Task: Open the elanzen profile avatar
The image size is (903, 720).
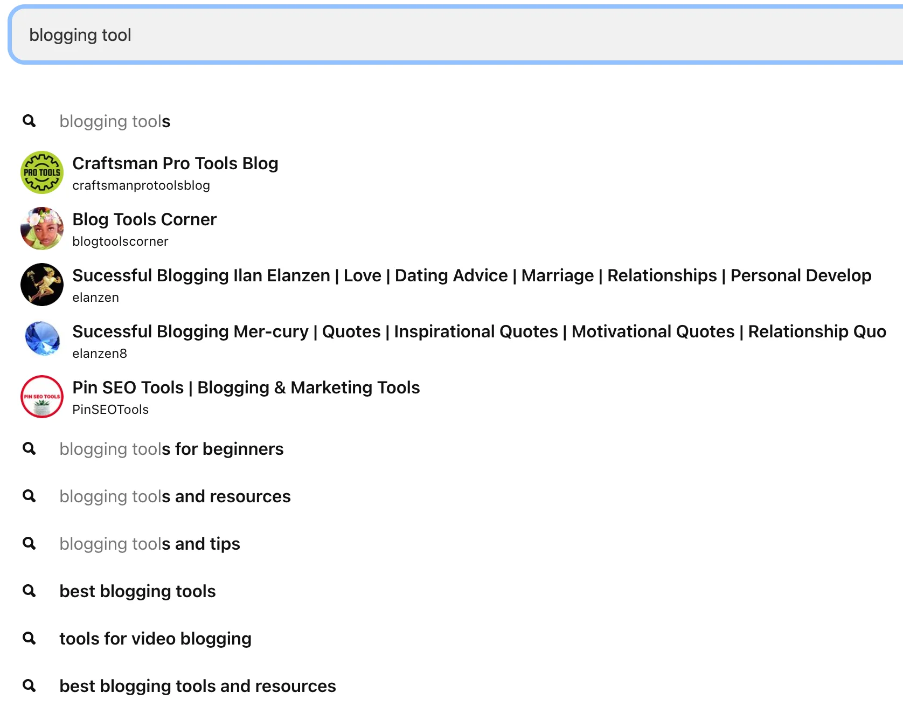Action: tap(41, 284)
